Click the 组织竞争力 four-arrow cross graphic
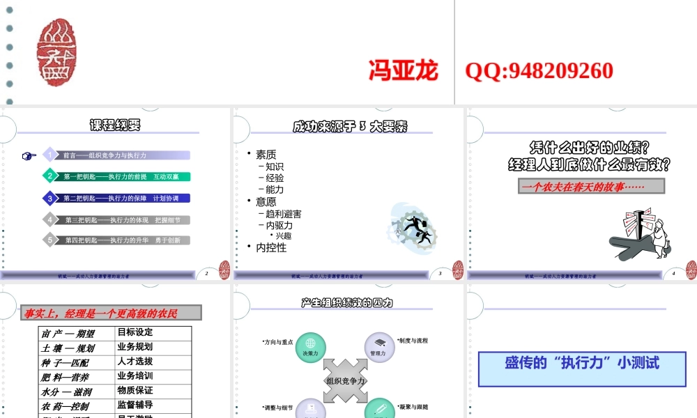This screenshot has width=697, height=418. coord(346,380)
